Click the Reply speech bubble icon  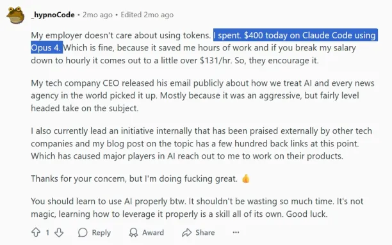point(83,232)
